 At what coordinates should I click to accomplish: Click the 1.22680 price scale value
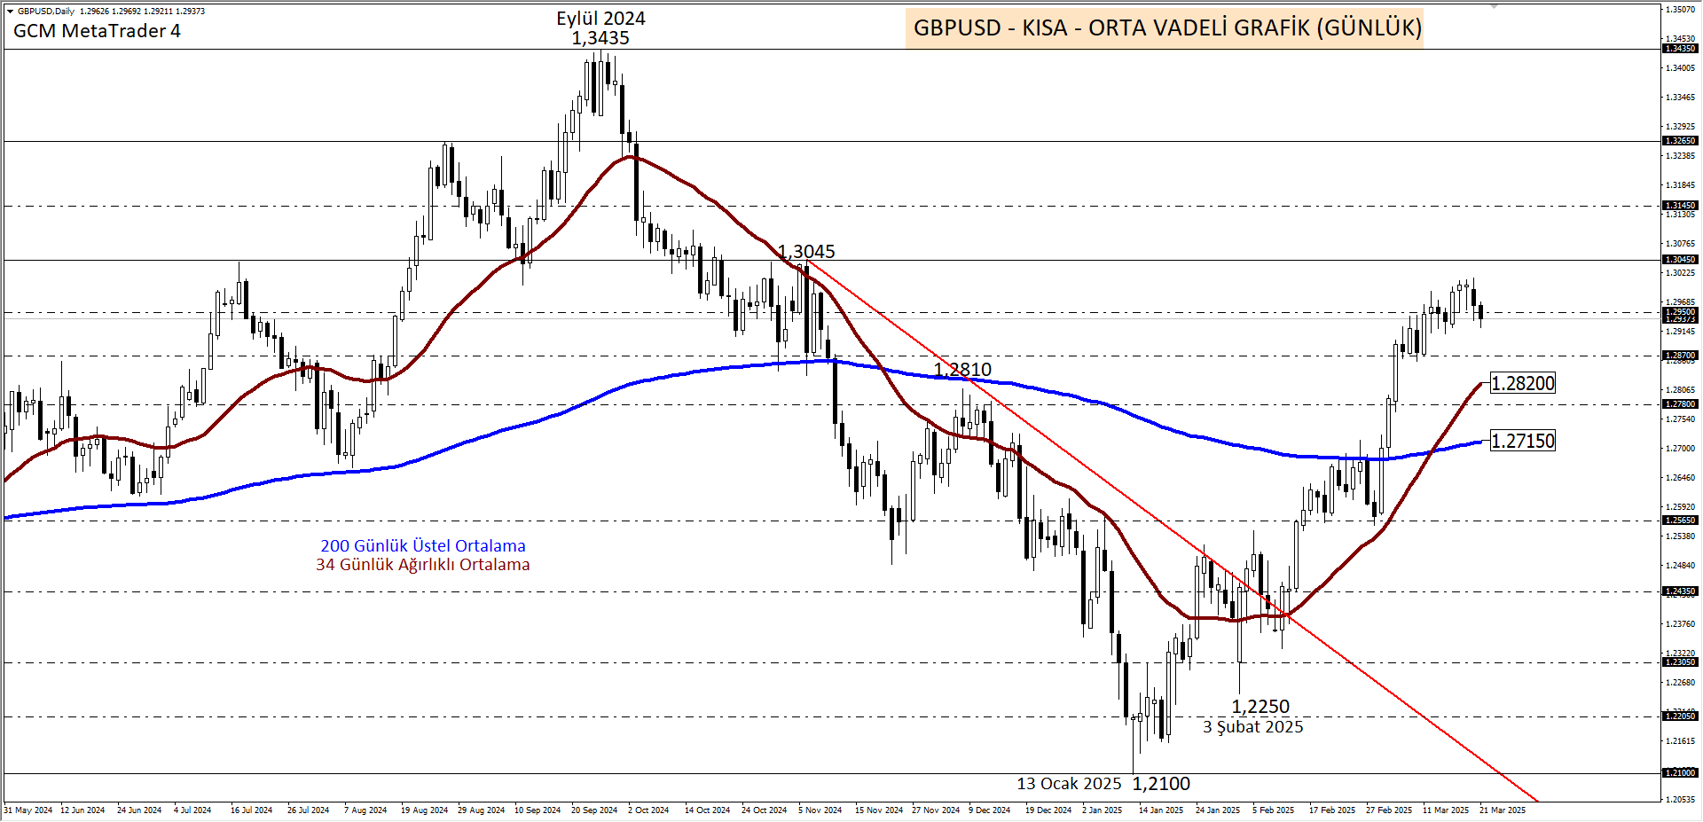pos(1681,683)
